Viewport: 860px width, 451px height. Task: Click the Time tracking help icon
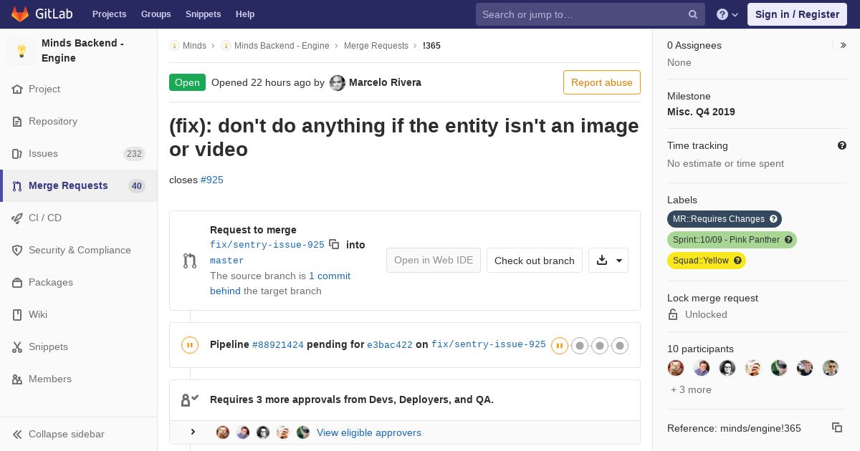click(842, 145)
